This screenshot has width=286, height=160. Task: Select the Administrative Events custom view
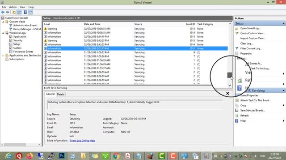tap(25, 25)
